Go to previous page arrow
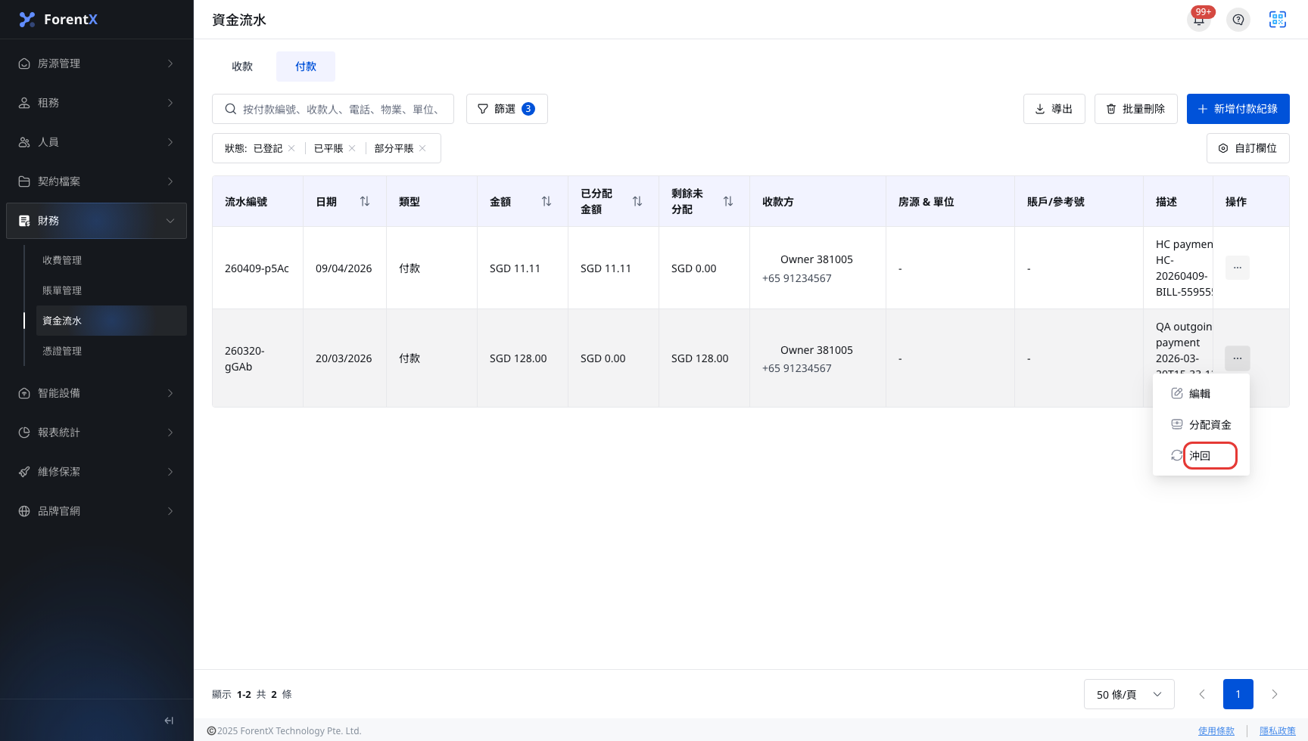The height and width of the screenshot is (741, 1308). coord(1202,694)
